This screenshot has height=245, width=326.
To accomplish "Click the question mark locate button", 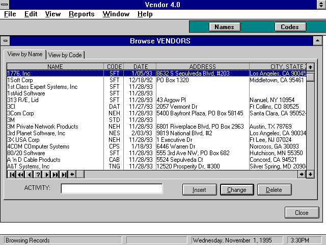I will 38,175.
